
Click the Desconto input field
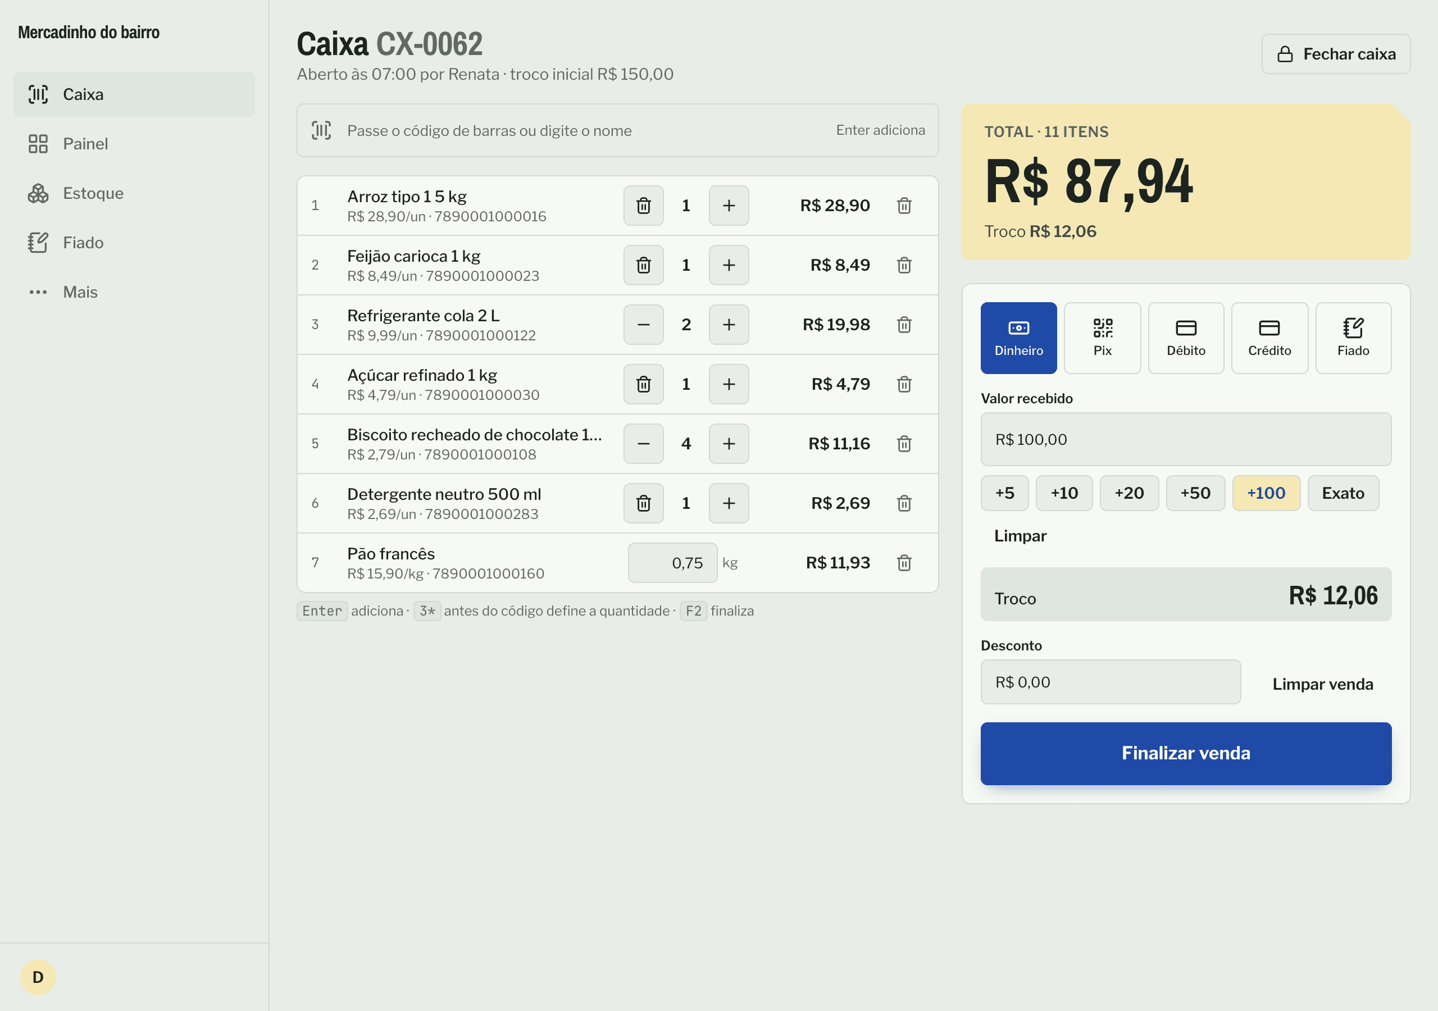[x=1110, y=682]
